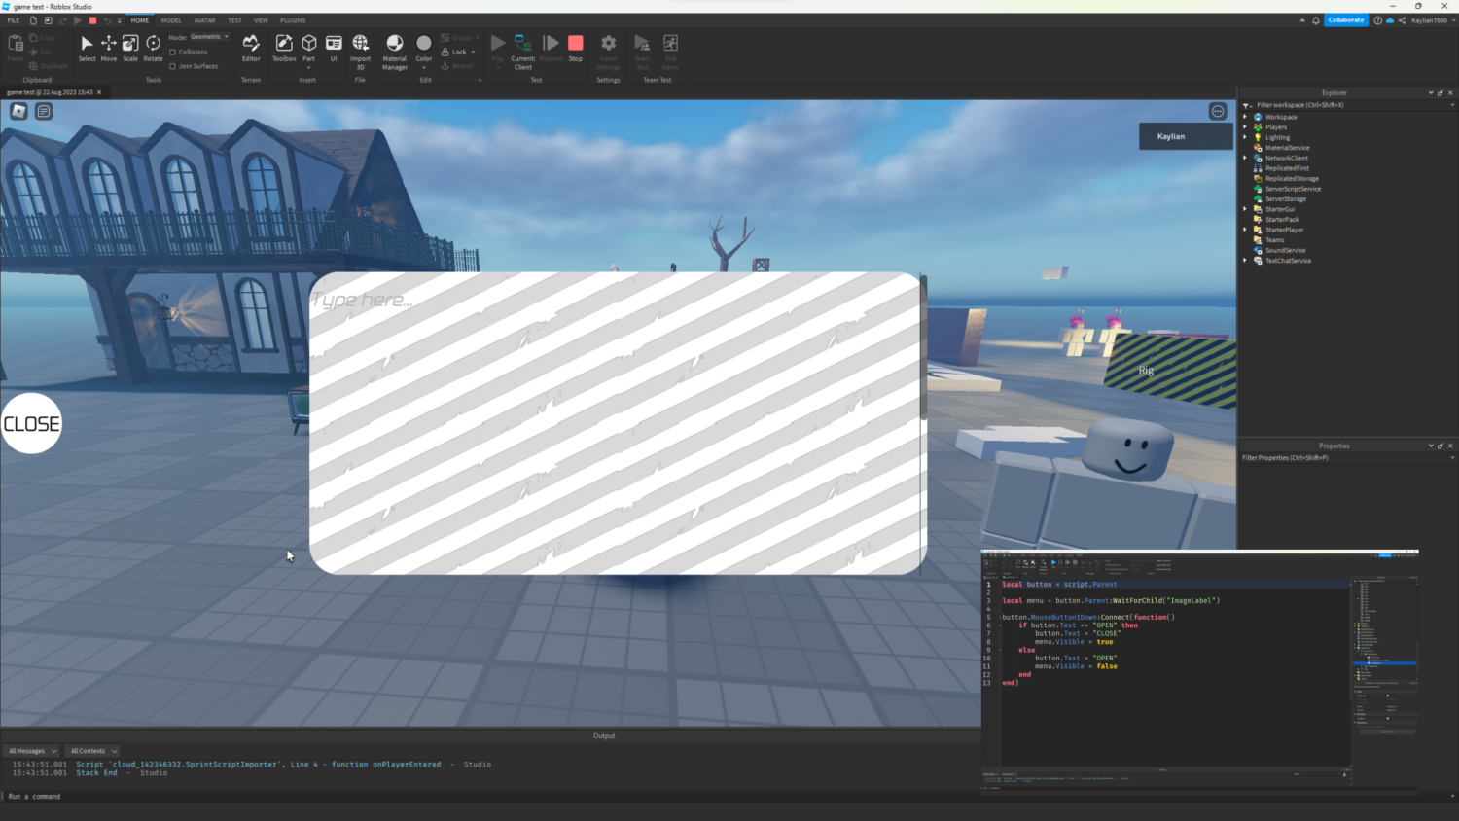Toggle Join Surfaces option
The height and width of the screenshot is (821, 1459).
pyautogui.click(x=171, y=65)
